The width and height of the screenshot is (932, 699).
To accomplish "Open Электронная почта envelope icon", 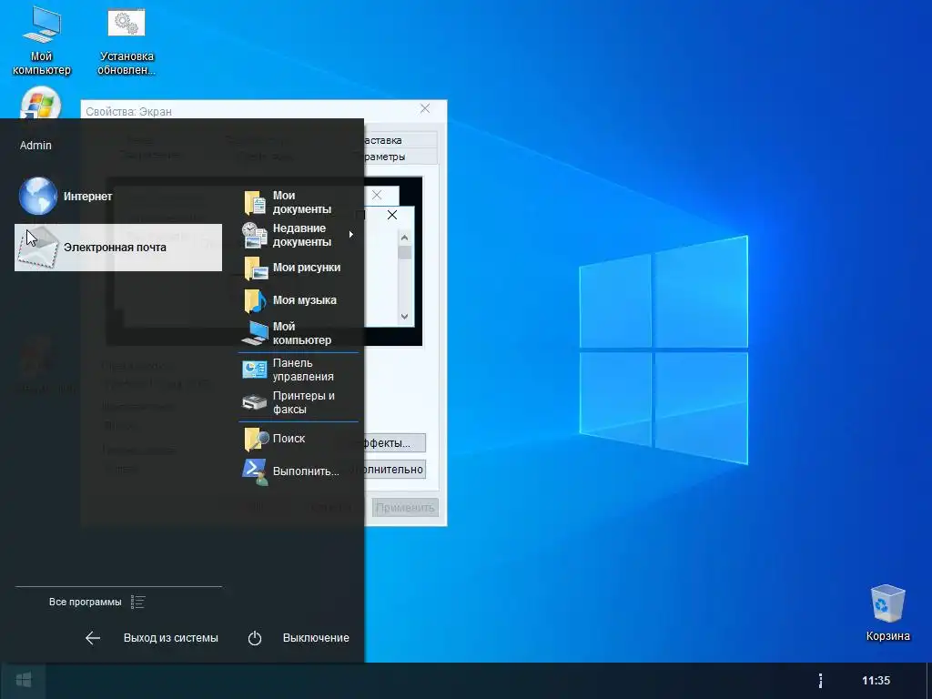I will (38, 248).
